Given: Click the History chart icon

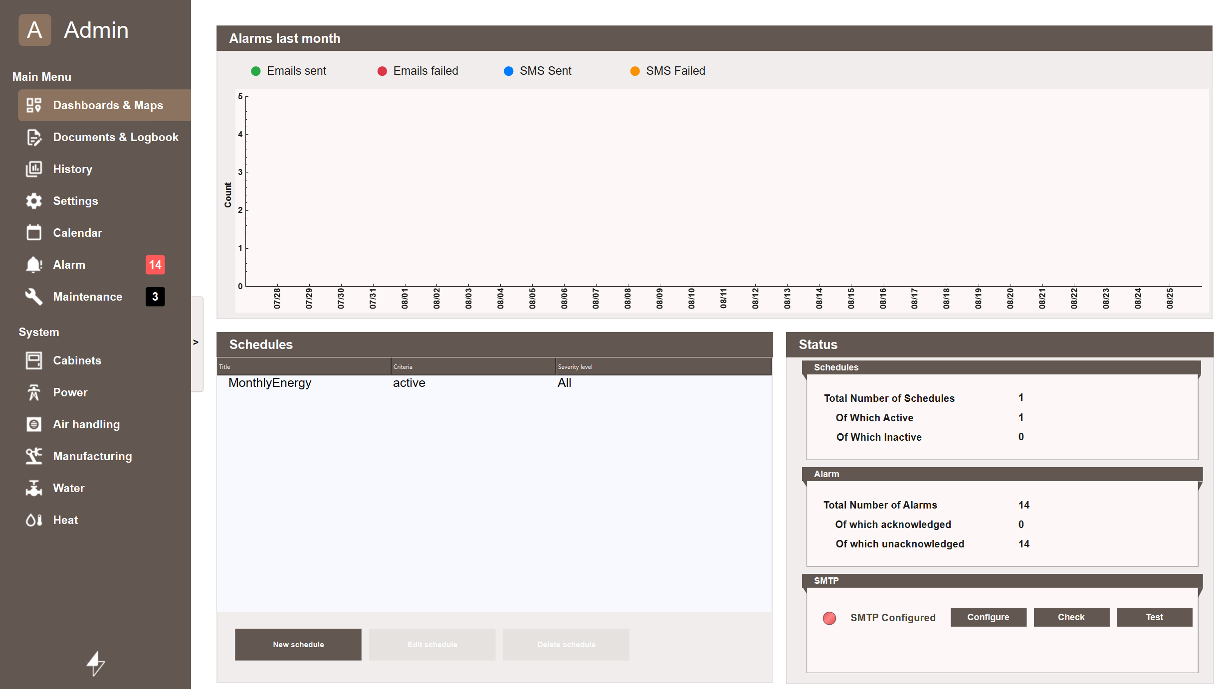Looking at the screenshot, I should pyautogui.click(x=34, y=169).
